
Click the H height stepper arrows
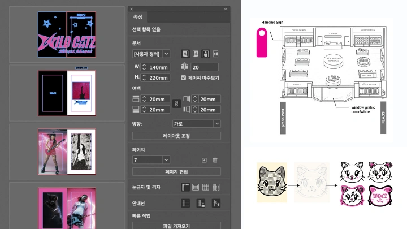144,77
